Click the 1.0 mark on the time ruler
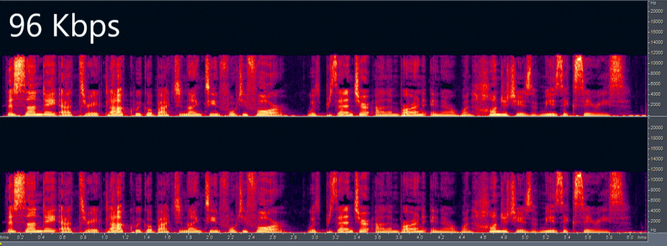 [105, 237]
